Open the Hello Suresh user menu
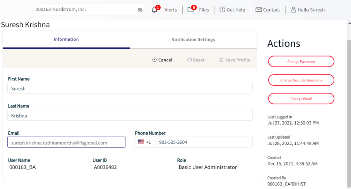The width and height of the screenshot is (351, 189). (x=308, y=10)
